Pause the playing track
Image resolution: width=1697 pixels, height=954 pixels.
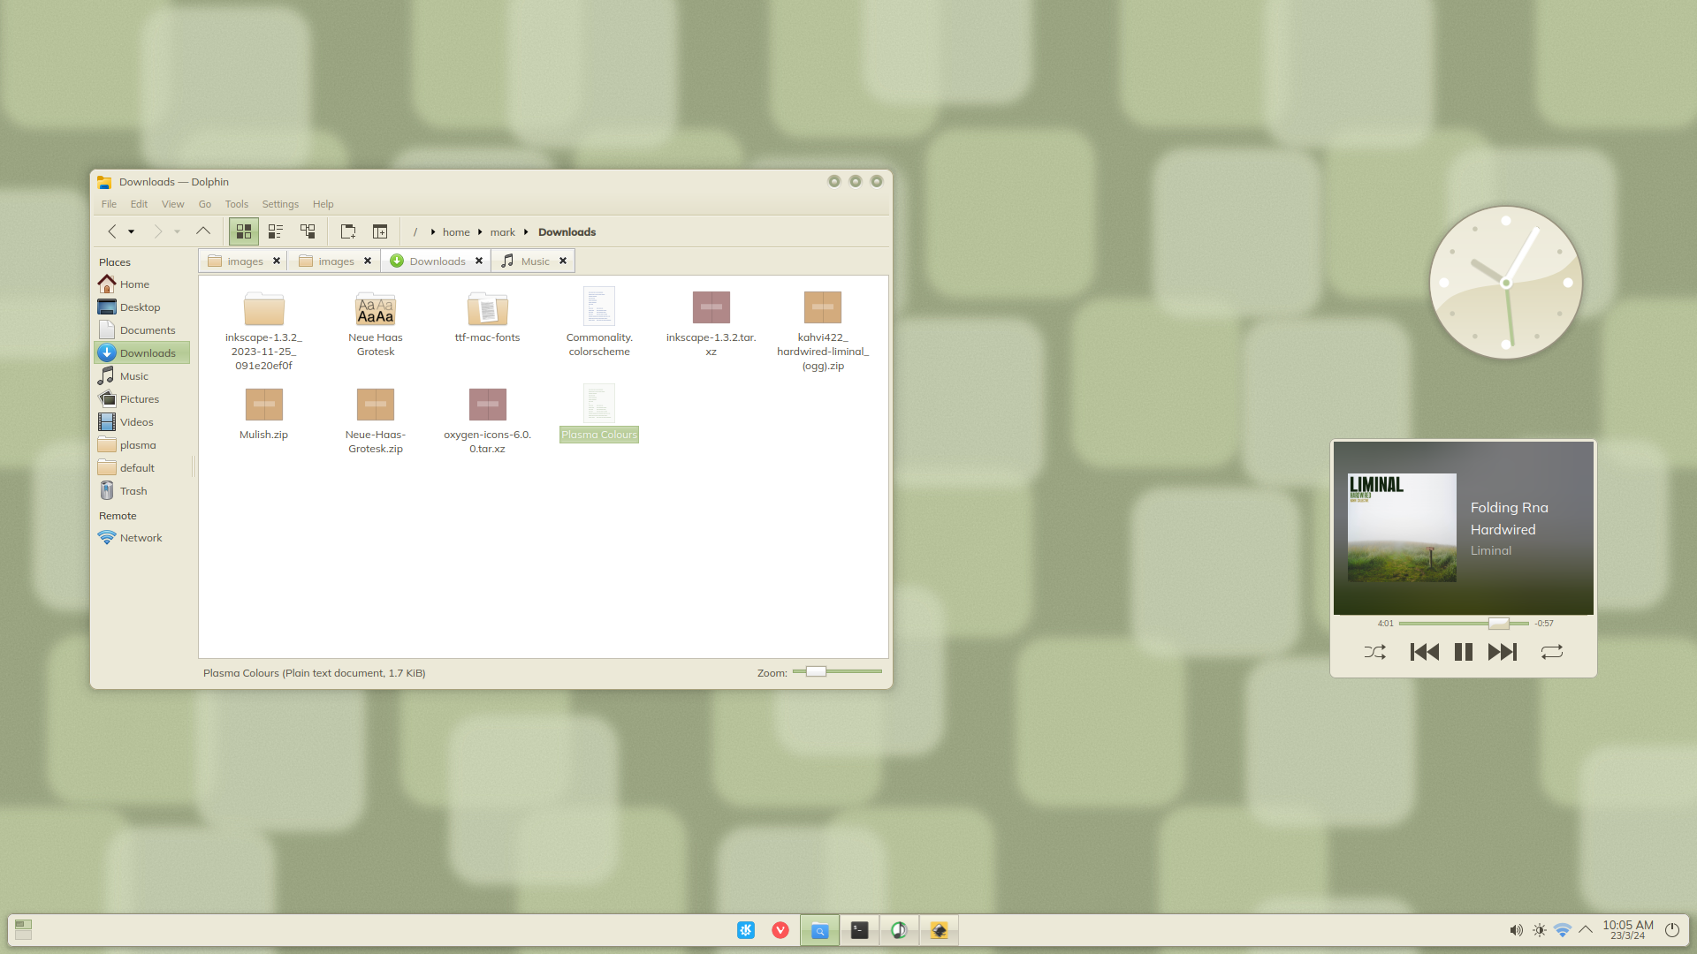click(x=1464, y=653)
